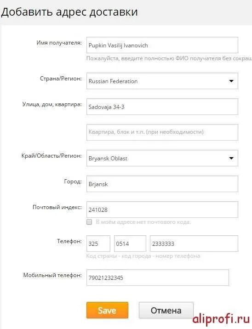Click the phone number field 2333333
The image size is (252, 329).
[194, 244]
